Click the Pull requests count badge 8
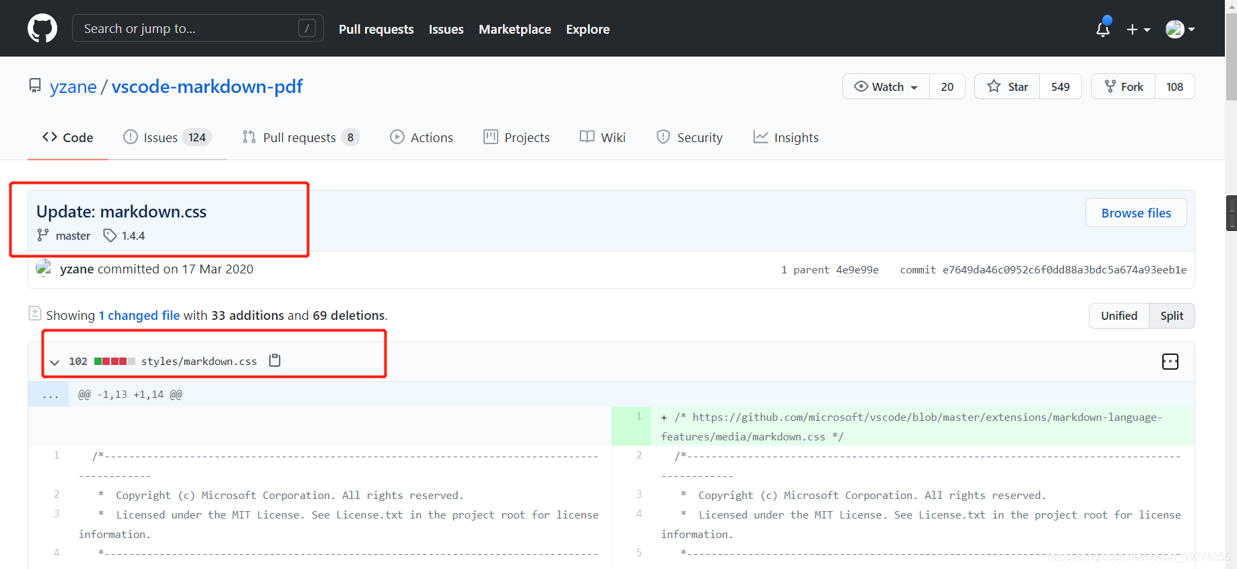Image resolution: width=1237 pixels, height=569 pixels. pyautogui.click(x=350, y=137)
